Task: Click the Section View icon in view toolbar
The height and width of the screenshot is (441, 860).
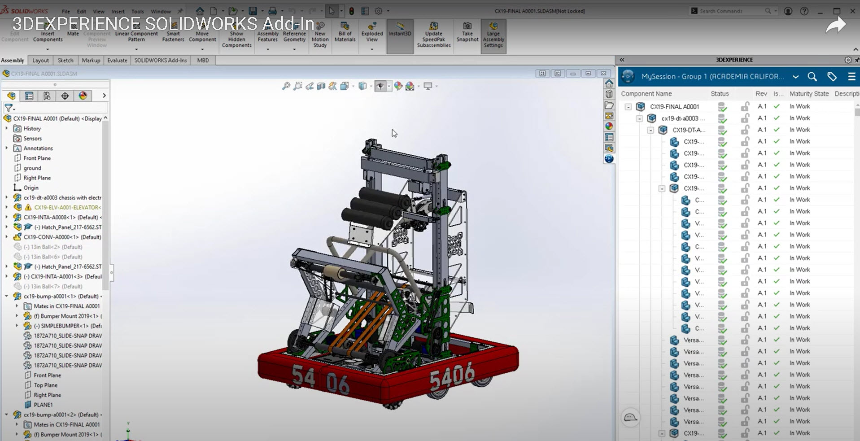Action: coord(321,86)
